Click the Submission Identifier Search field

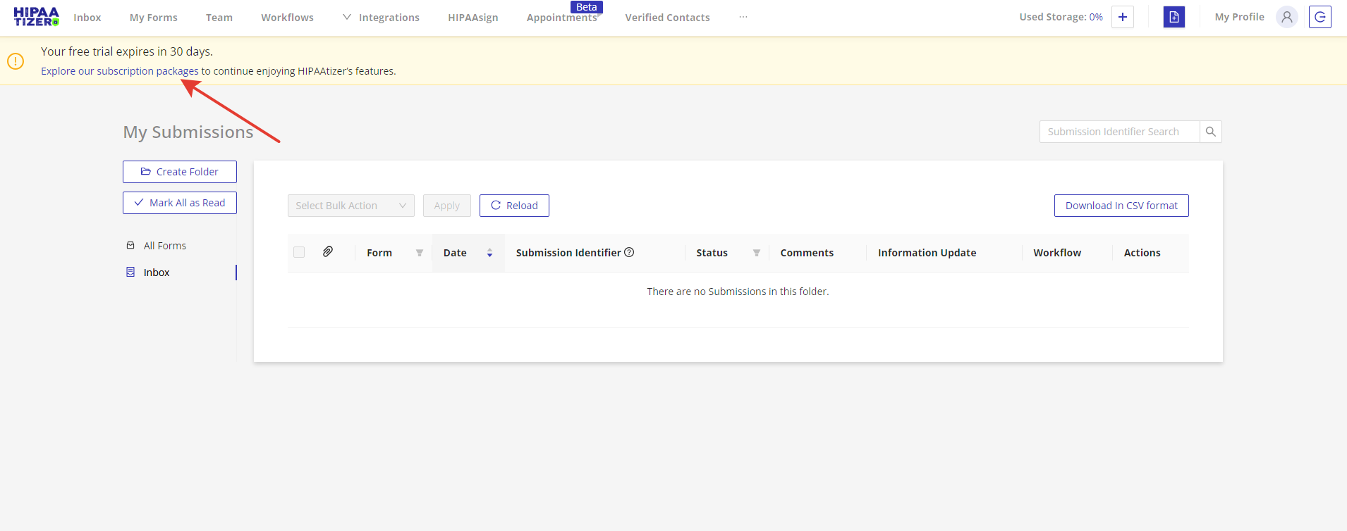tap(1119, 132)
